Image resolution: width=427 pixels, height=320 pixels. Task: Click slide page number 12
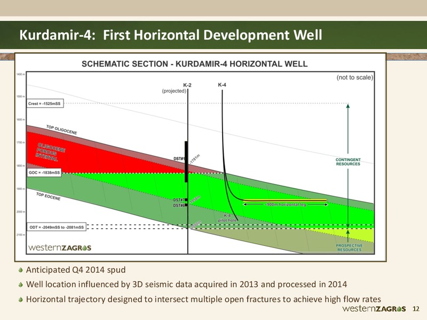point(416,309)
